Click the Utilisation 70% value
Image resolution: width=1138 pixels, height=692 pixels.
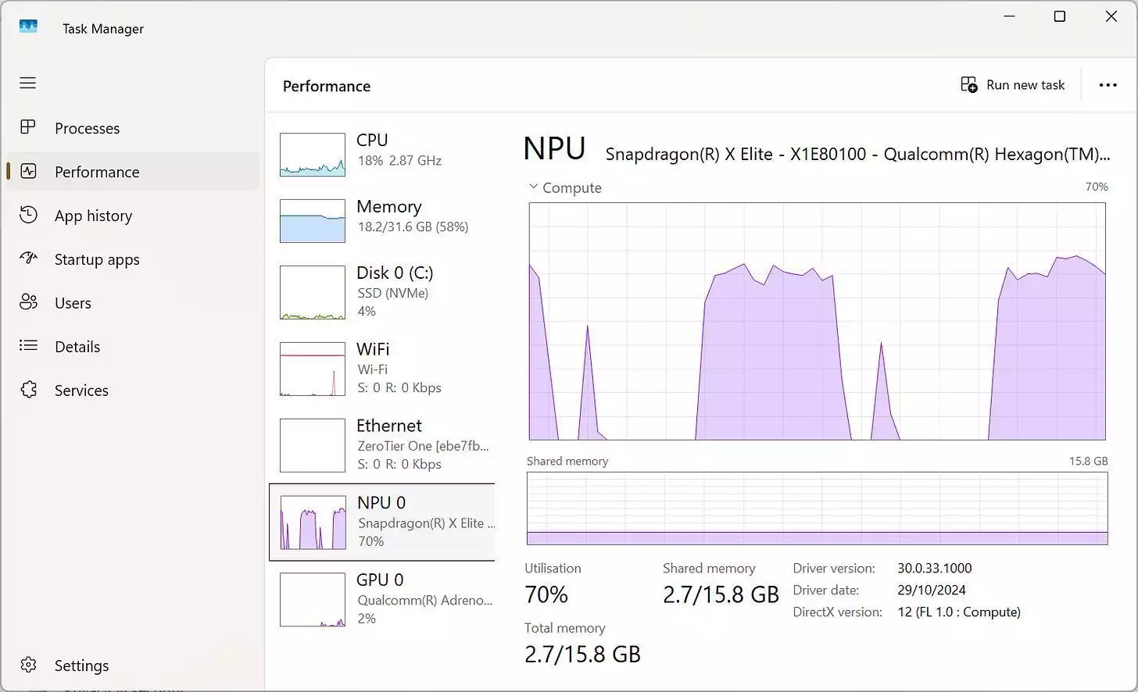[x=546, y=594]
